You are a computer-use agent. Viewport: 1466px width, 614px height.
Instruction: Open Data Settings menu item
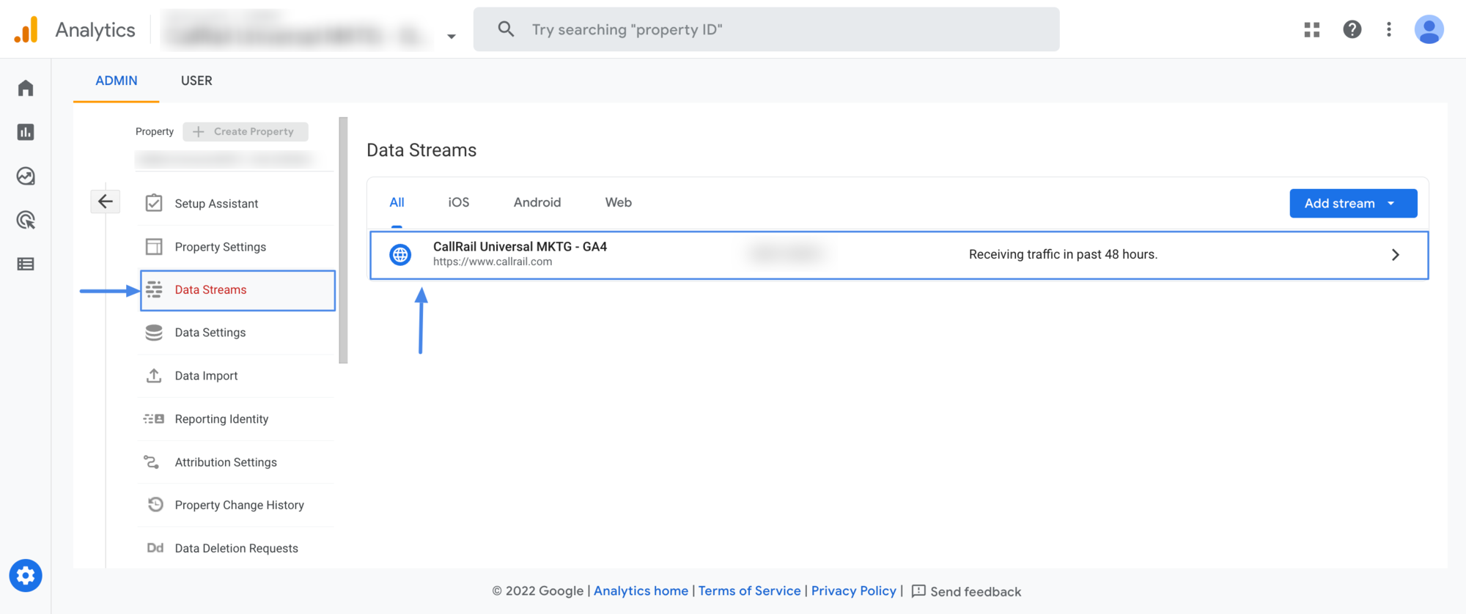coord(236,333)
